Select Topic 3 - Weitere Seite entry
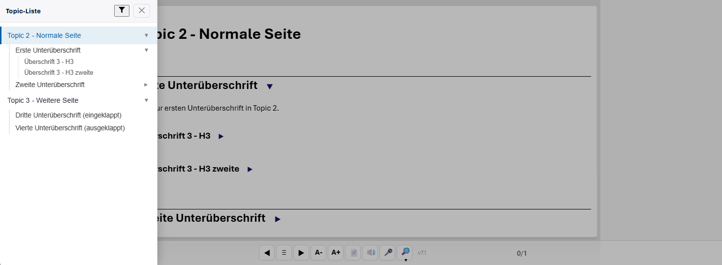 (43, 100)
